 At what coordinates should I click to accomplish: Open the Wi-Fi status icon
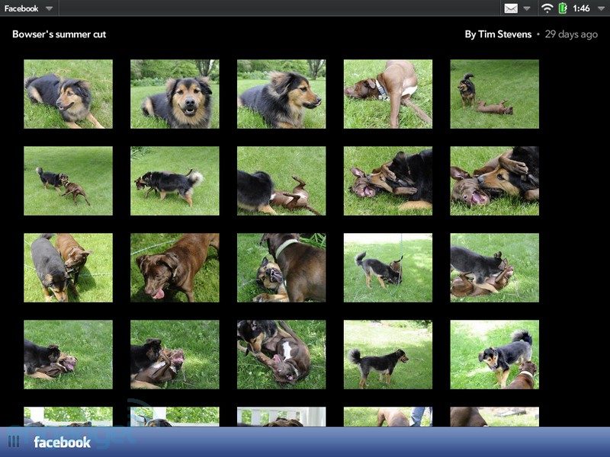[547, 8]
